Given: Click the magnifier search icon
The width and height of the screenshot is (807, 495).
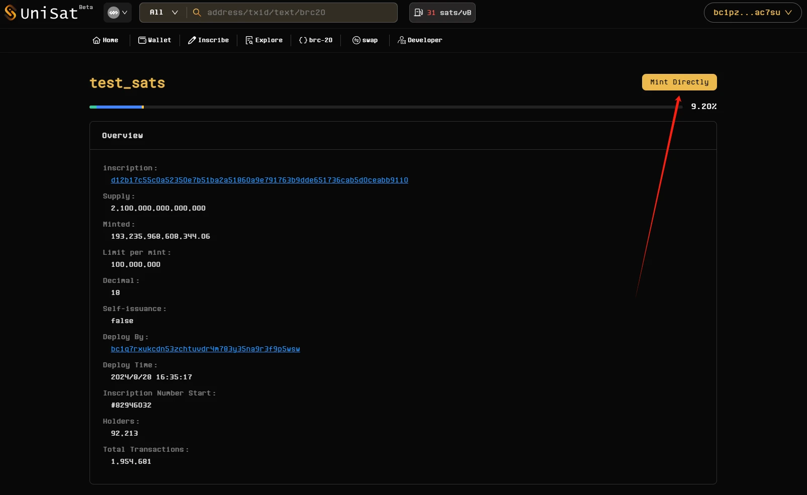Looking at the screenshot, I should (x=197, y=13).
